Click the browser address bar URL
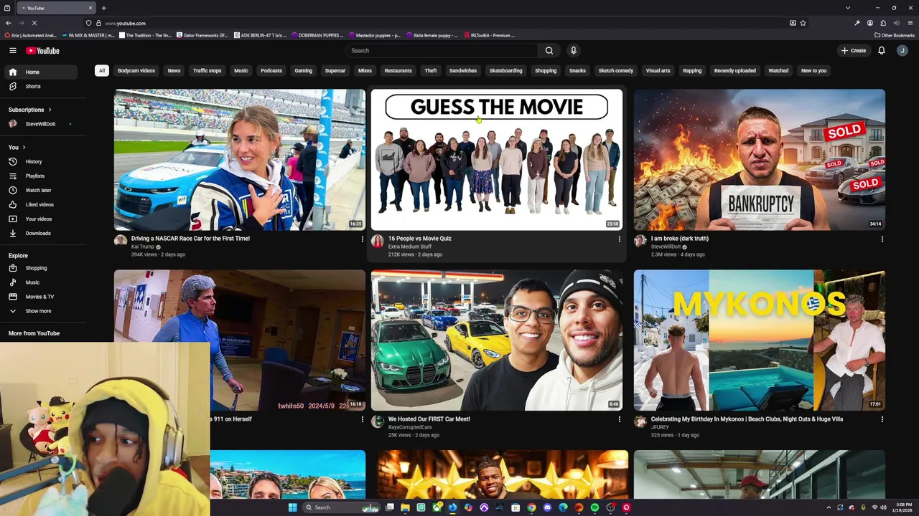The height and width of the screenshot is (516, 919). (x=125, y=23)
